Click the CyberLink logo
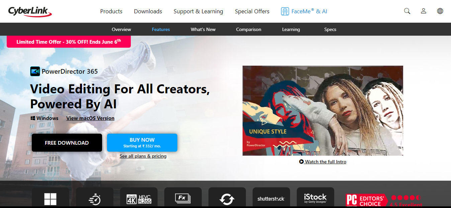This screenshot has height=208, width=451. (30, 11)
